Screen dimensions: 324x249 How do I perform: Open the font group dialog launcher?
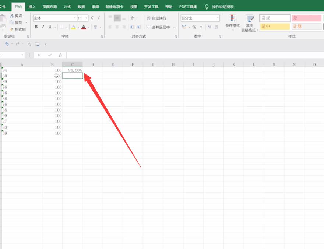click(102, 36)
